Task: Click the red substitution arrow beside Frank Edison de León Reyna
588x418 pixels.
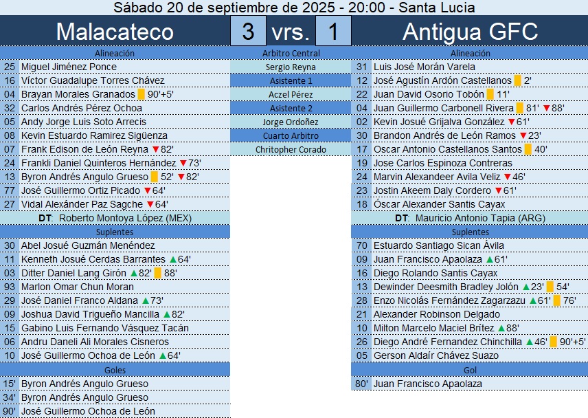Action: click(155, 149)
